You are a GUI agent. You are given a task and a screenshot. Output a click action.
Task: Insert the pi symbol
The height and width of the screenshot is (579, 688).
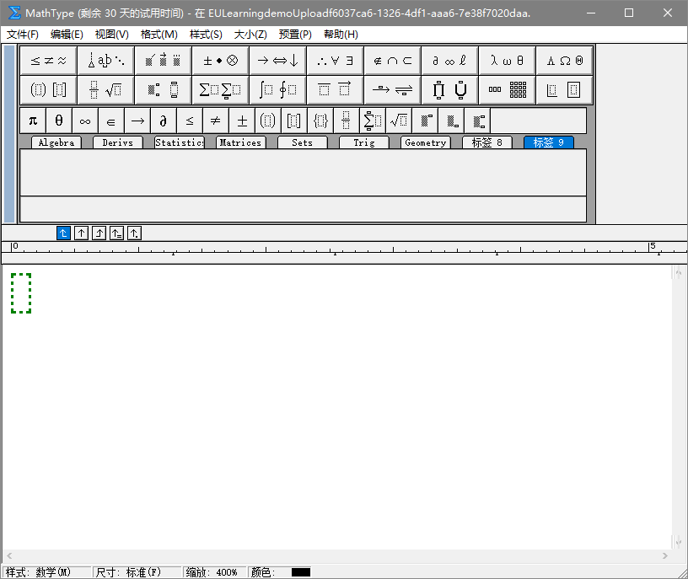[x=33, y=121]
